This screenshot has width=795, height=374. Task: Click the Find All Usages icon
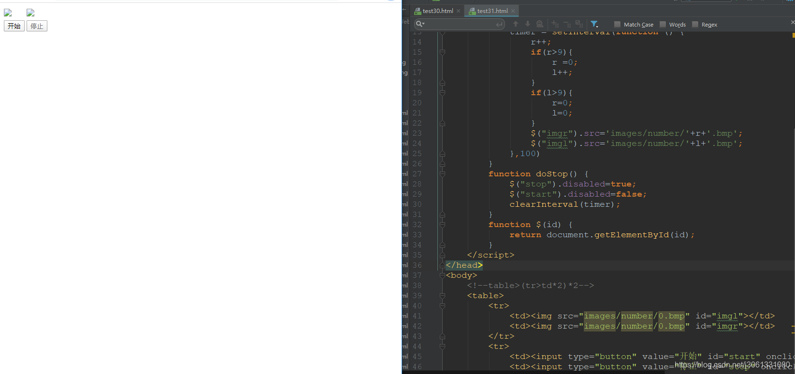540,24
